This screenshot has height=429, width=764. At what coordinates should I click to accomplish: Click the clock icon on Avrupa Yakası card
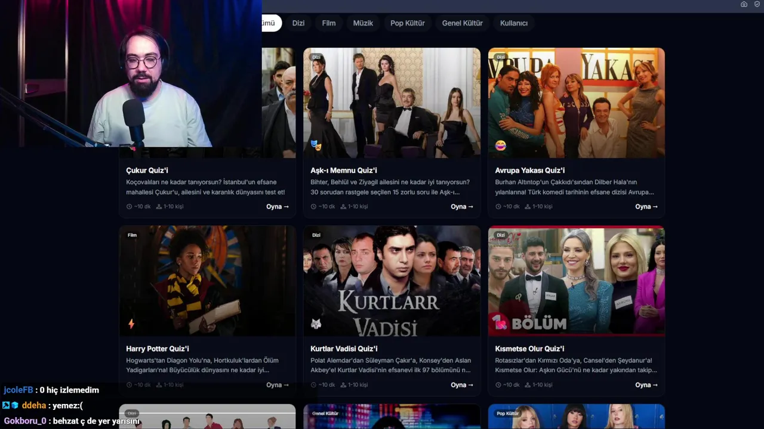[x=498, y=207]
